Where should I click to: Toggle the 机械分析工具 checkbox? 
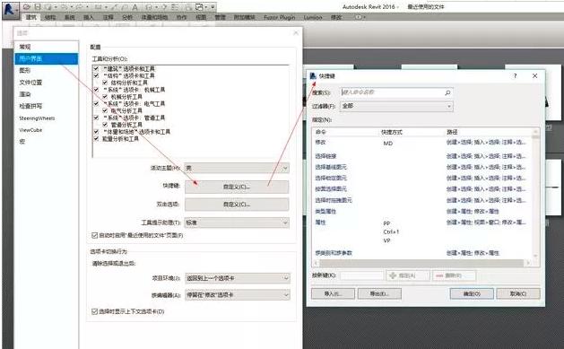point(105,96)
